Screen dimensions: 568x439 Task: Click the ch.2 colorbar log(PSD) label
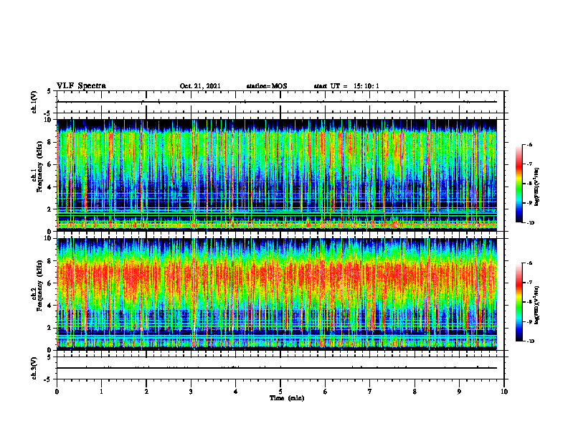[x=537, y=305]
